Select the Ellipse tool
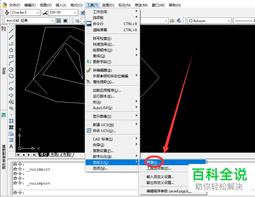This screenshot has width=255, height=197. (11, 89)
